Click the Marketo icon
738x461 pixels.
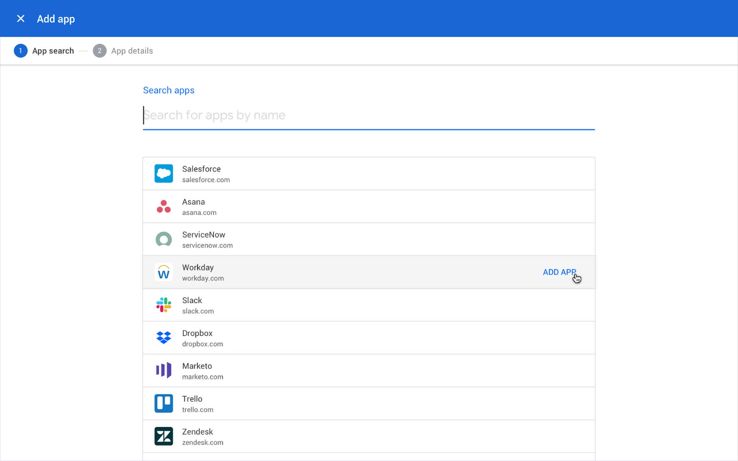click(163, 371)
